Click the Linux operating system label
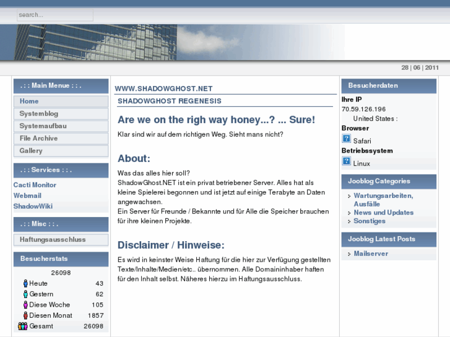The image size is (450, 337). [x=361, y=163]
